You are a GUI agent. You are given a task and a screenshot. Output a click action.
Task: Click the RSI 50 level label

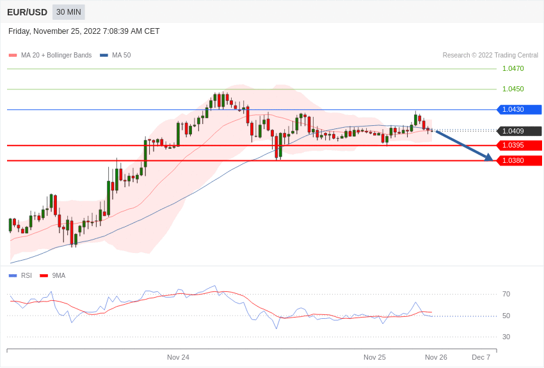506,316
